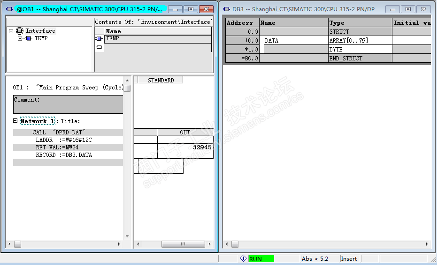Click left arrow of DB3 horizontal scrollbar

[x=227, y=244]
